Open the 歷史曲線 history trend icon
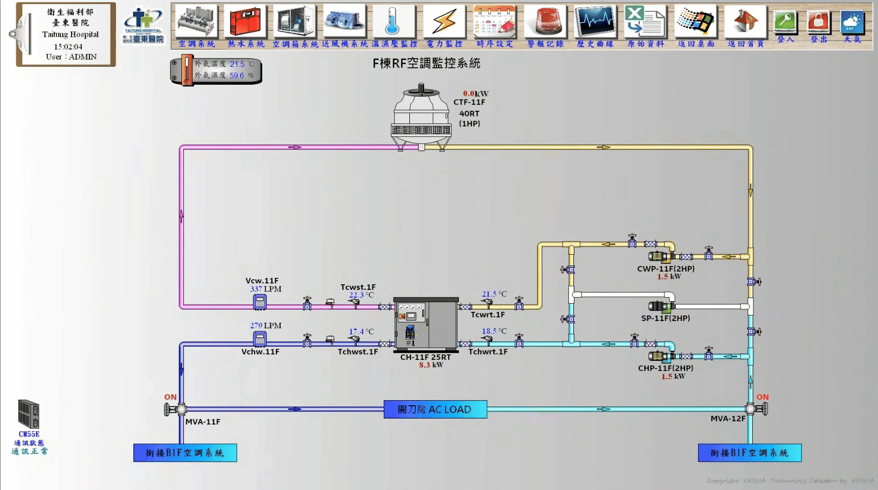Screen dimensions: 878x490 point(595,21)
